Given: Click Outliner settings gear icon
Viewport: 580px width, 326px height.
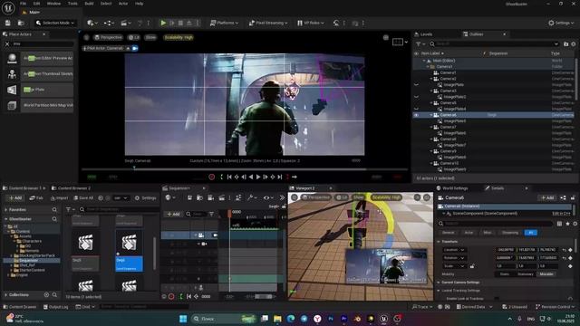Looking at the screenshot, I should [574, 44].
